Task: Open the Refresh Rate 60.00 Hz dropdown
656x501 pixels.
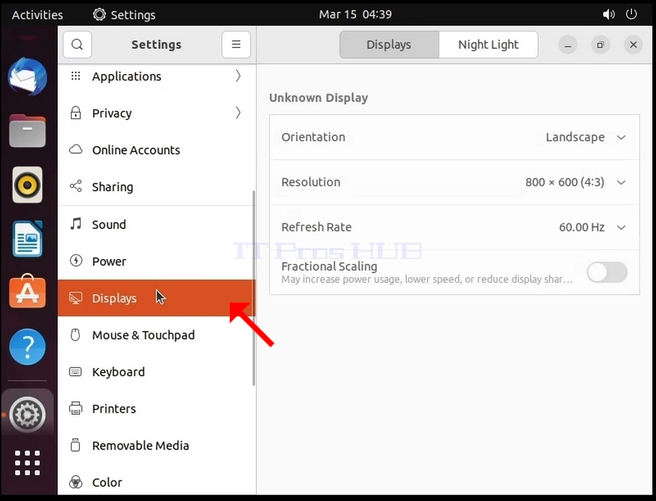Action: [x=592, y=227]
